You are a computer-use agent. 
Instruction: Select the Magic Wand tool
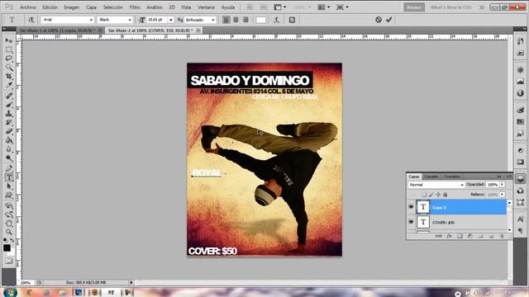point(9,68)
